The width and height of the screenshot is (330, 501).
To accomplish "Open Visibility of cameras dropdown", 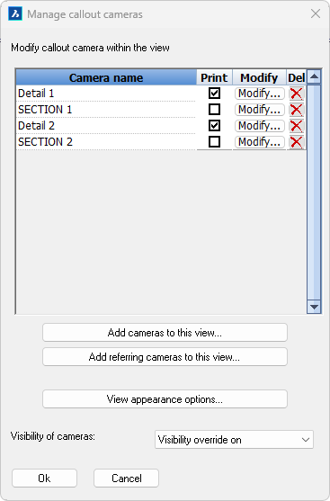I will pos(234,440).
